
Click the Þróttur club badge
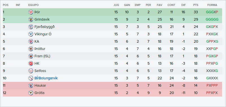coord(31,49)
